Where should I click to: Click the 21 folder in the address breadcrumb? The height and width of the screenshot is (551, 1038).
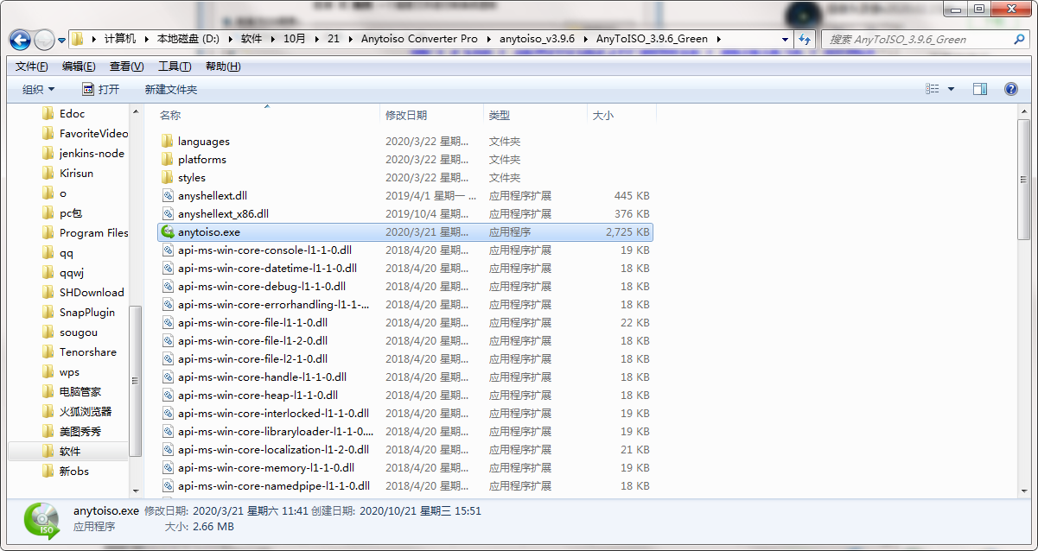[334, 39]
